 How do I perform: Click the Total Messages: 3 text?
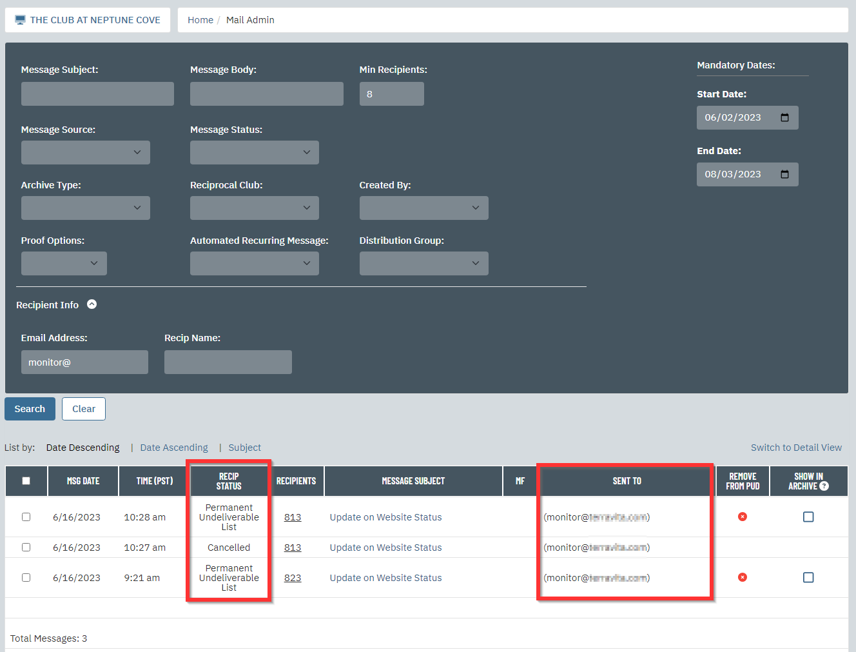pyautogui.click(x=48, y=638)
